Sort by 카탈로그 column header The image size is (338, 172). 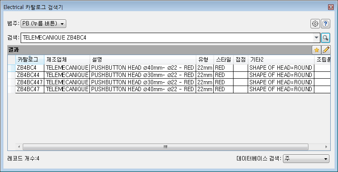(x=30, y=60)
